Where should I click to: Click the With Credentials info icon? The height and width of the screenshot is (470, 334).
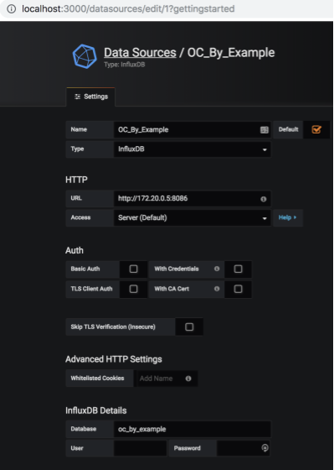217,269
